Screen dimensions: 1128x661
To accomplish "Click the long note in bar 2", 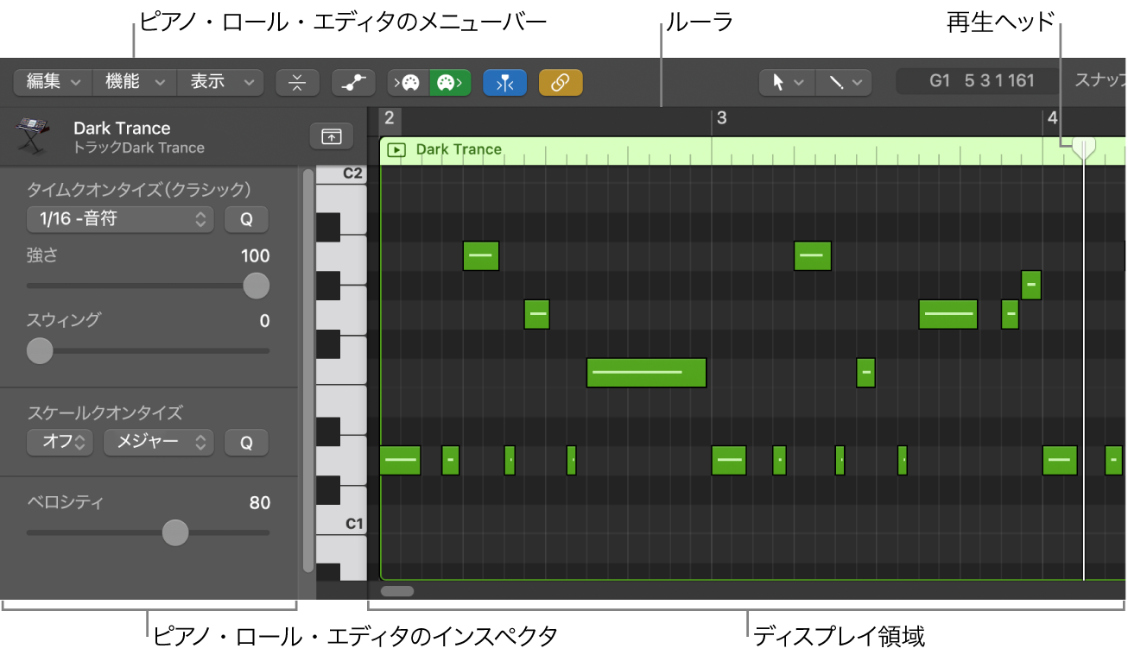I will pyautogui.click(x=646, y=372).
